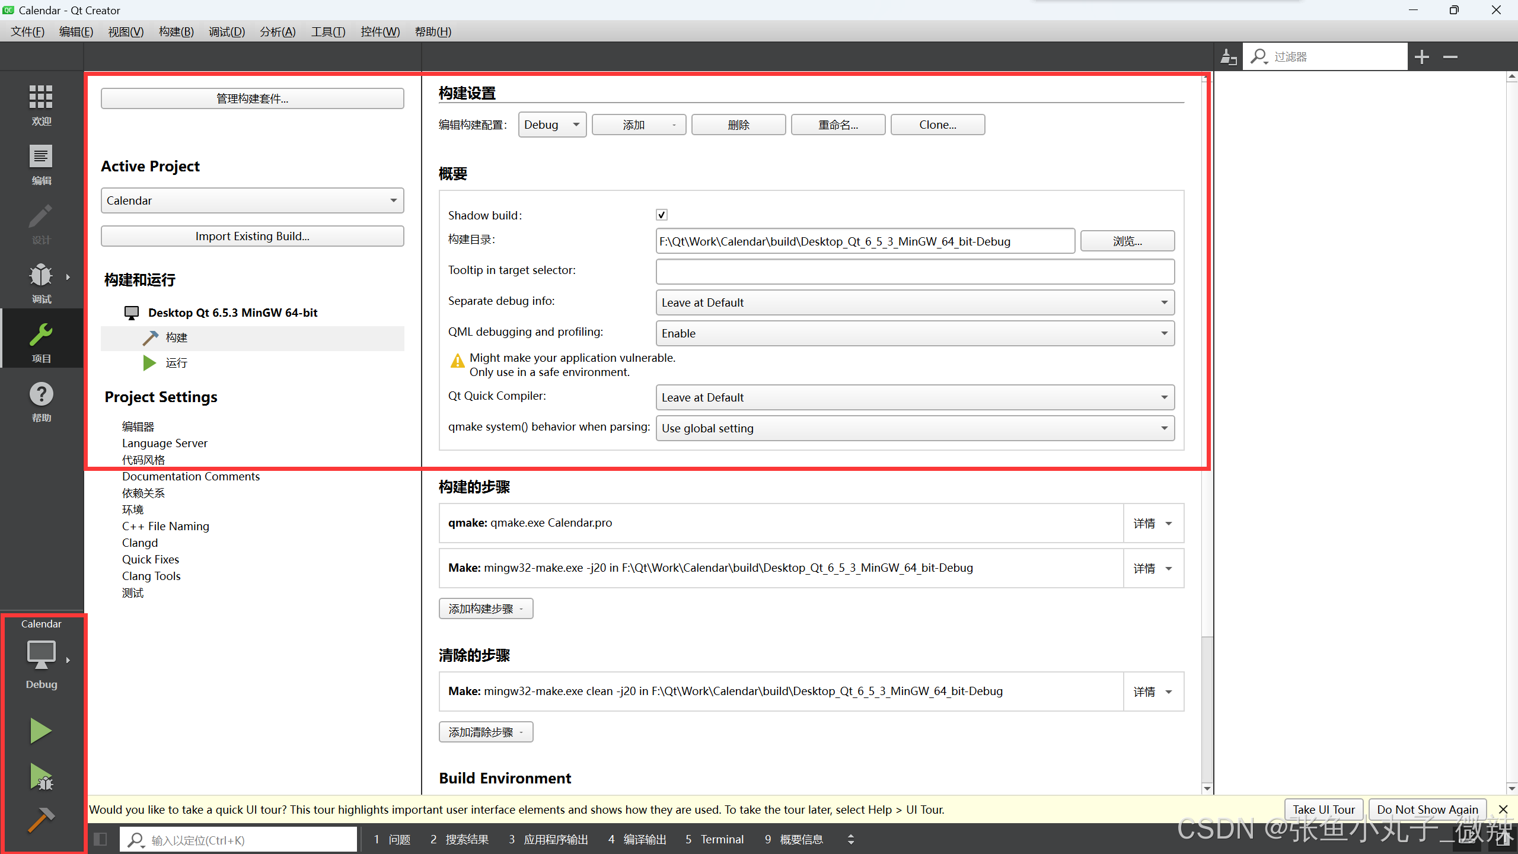Toggle the left sidebar visibility button
The width and height of the screenshot is (1518, 854).
tap(100, 839)
